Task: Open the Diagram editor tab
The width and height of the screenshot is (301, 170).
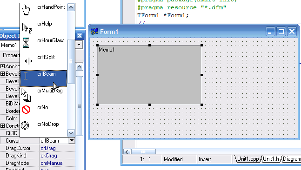Action: pos(291,159)
